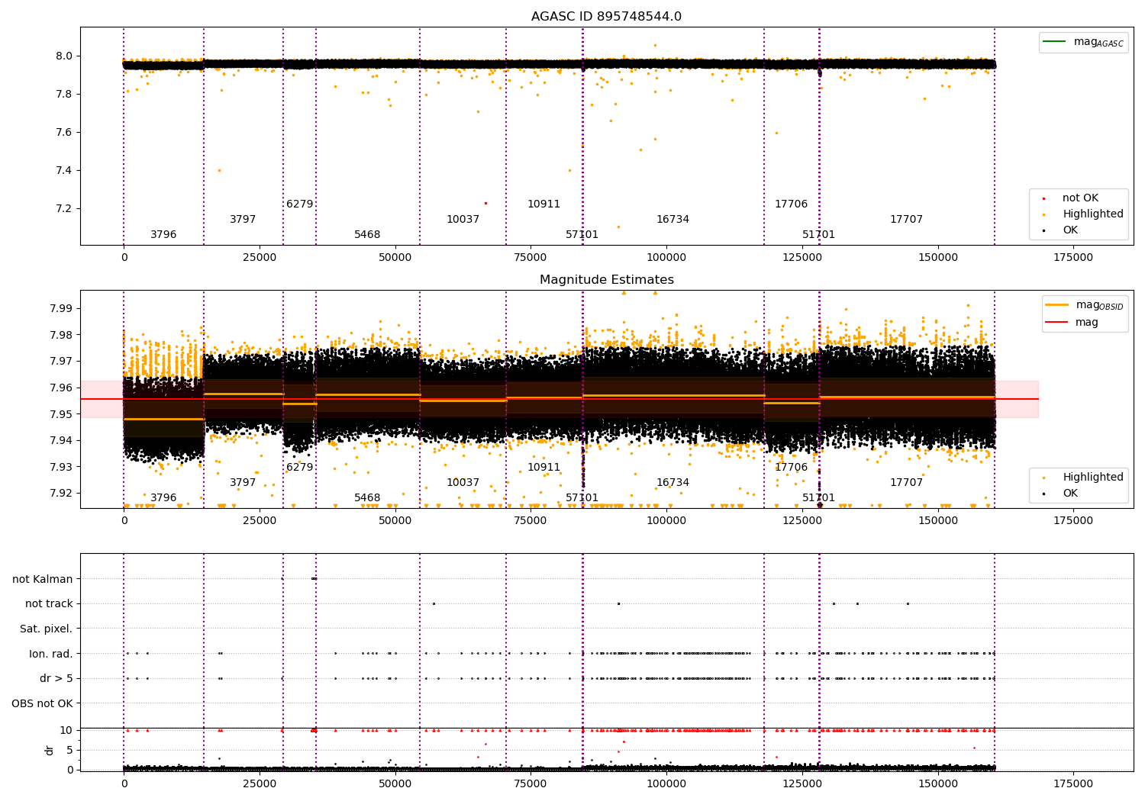Click the 'OBS not OK' row label
Image resolution: width=1145 pixels, height=801 pixels.
42,703
